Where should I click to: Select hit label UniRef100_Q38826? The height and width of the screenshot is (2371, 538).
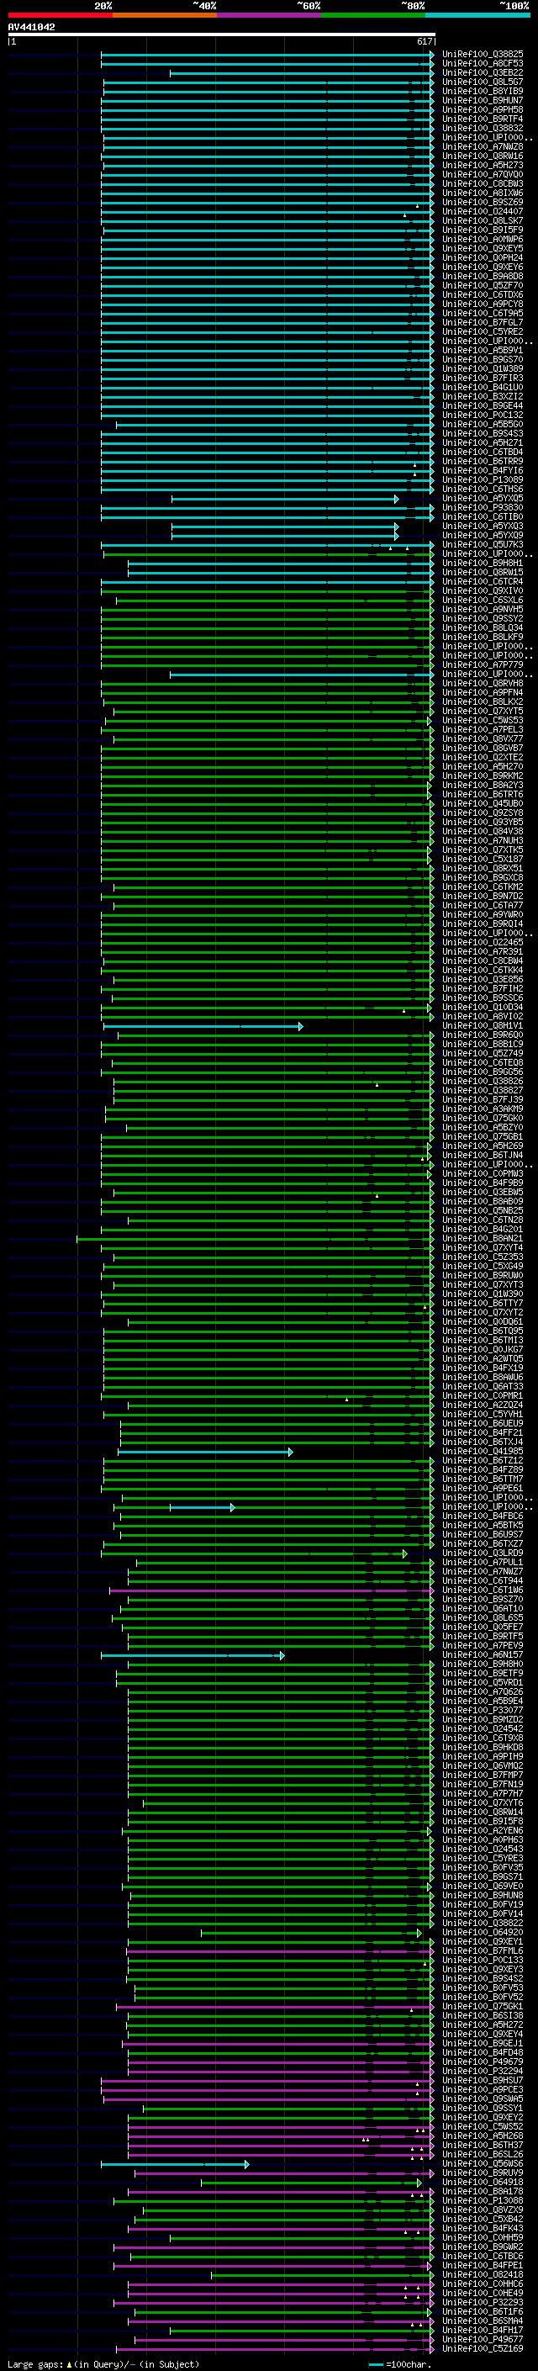coord(483,1081)
